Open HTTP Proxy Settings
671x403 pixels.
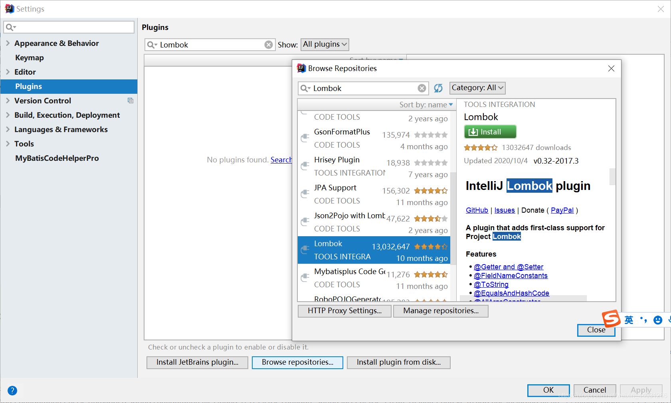345,311
